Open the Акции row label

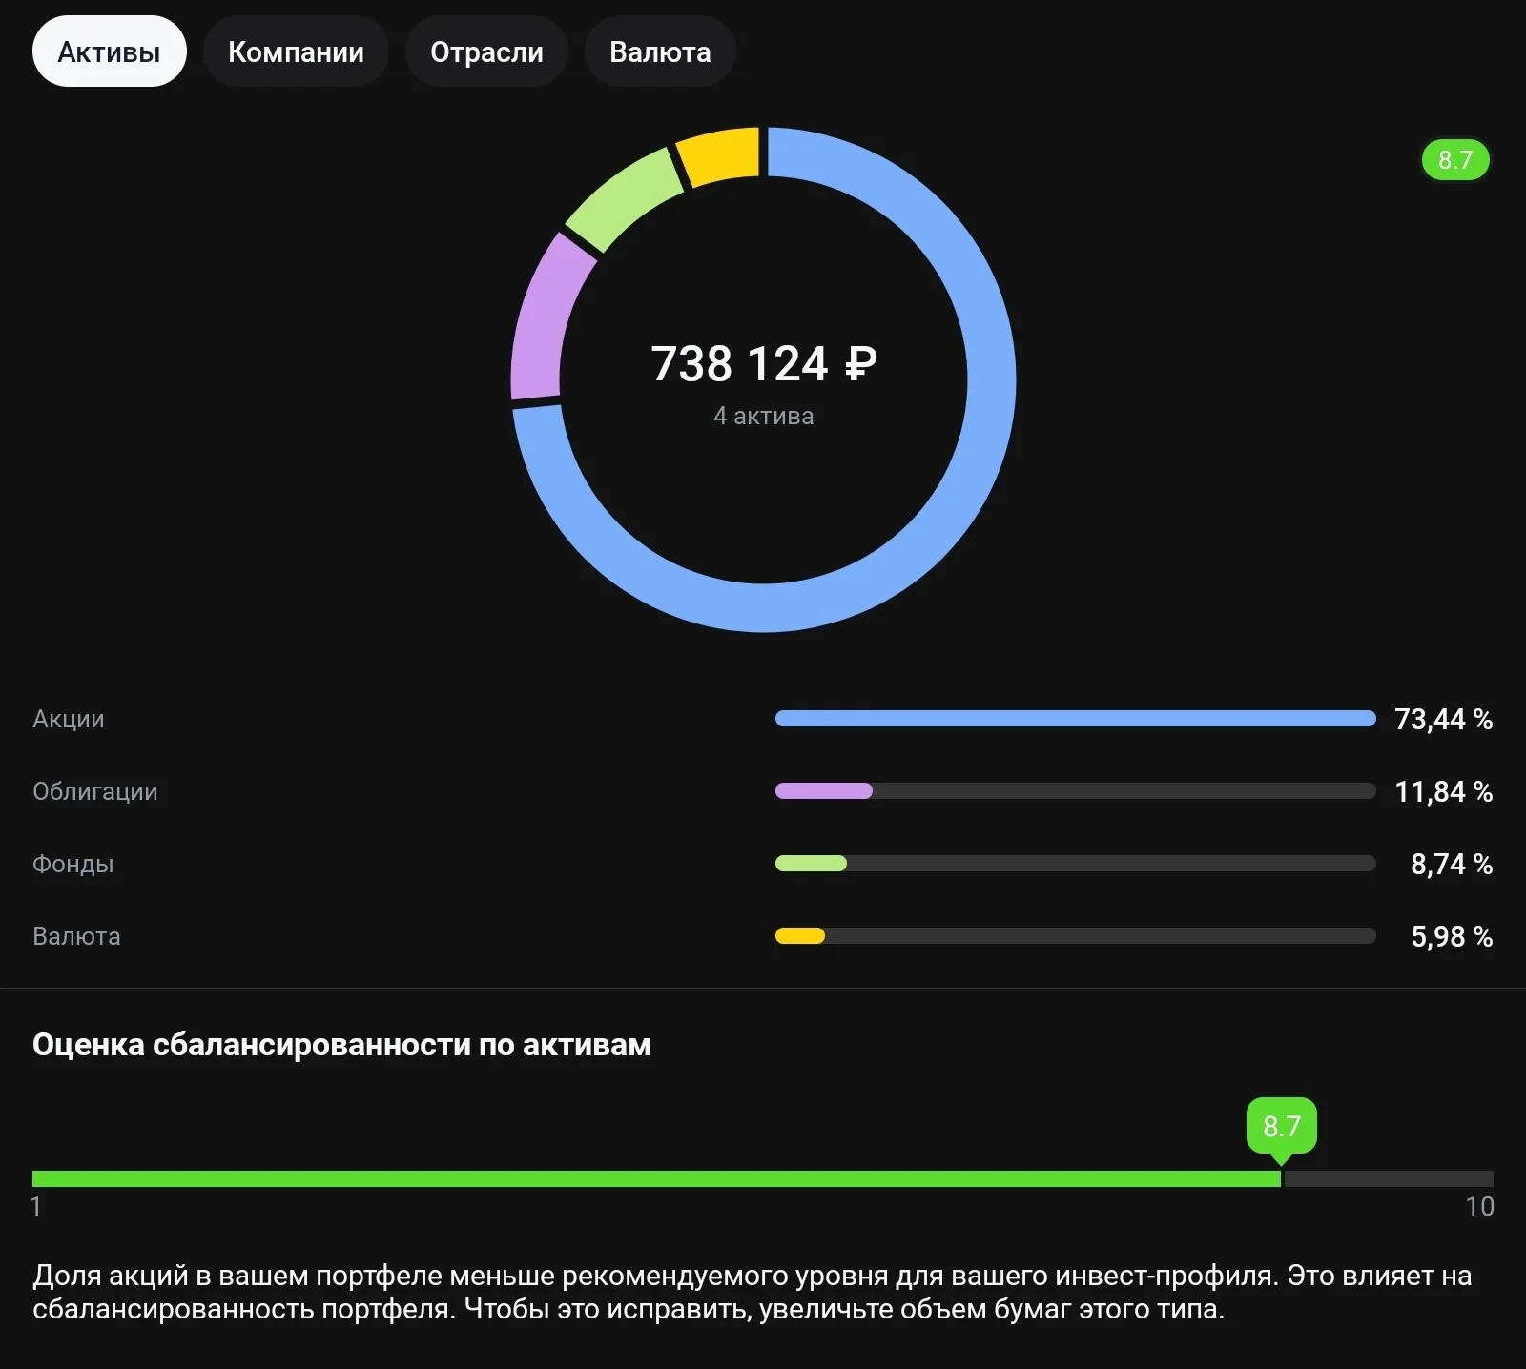69,719
